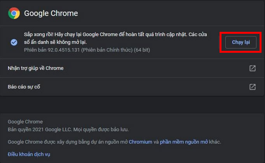This screenshot has height=163, width=265.
Task: Click the (64 bit) label in version line
Action: 142,50
